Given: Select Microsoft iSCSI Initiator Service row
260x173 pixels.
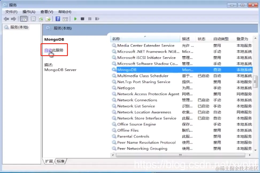Looking at the screenshot, I should point(182,58).
